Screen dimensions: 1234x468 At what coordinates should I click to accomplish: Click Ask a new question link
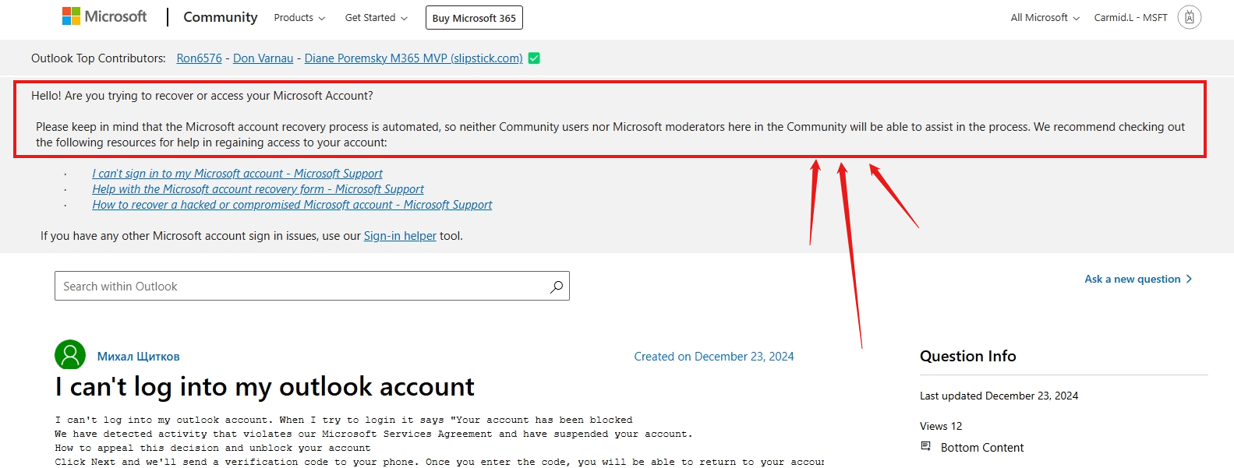(x=1132, y=279)
